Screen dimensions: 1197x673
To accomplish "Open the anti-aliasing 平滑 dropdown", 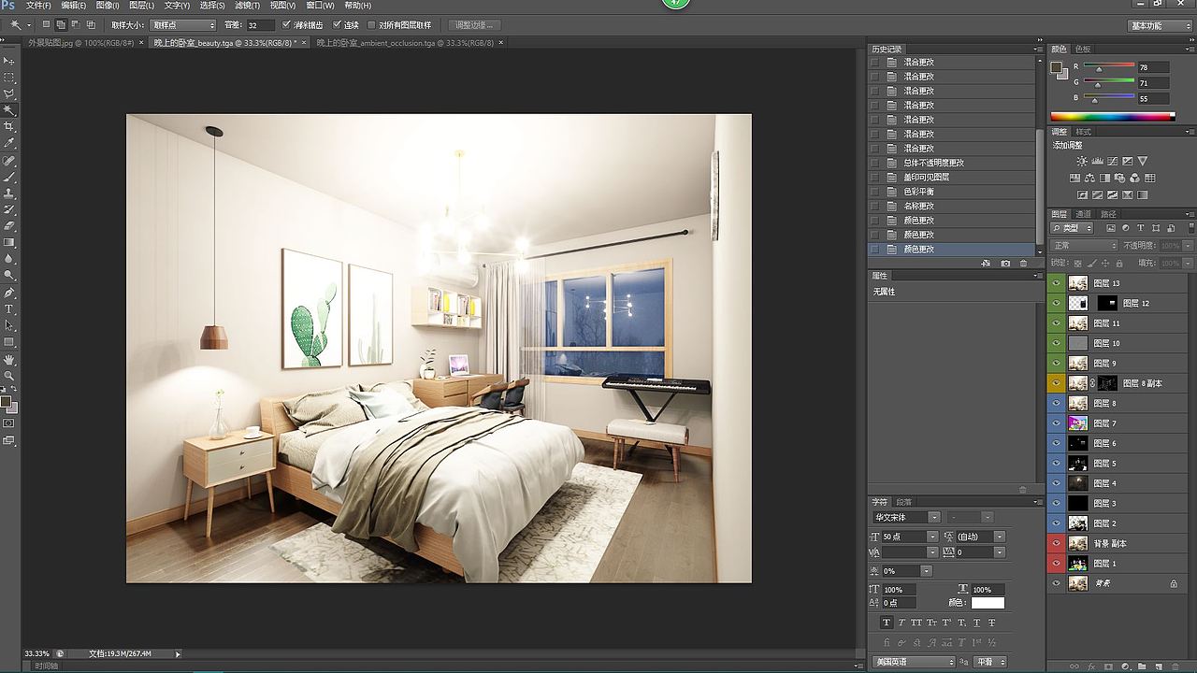I will (x=989, y=662).
